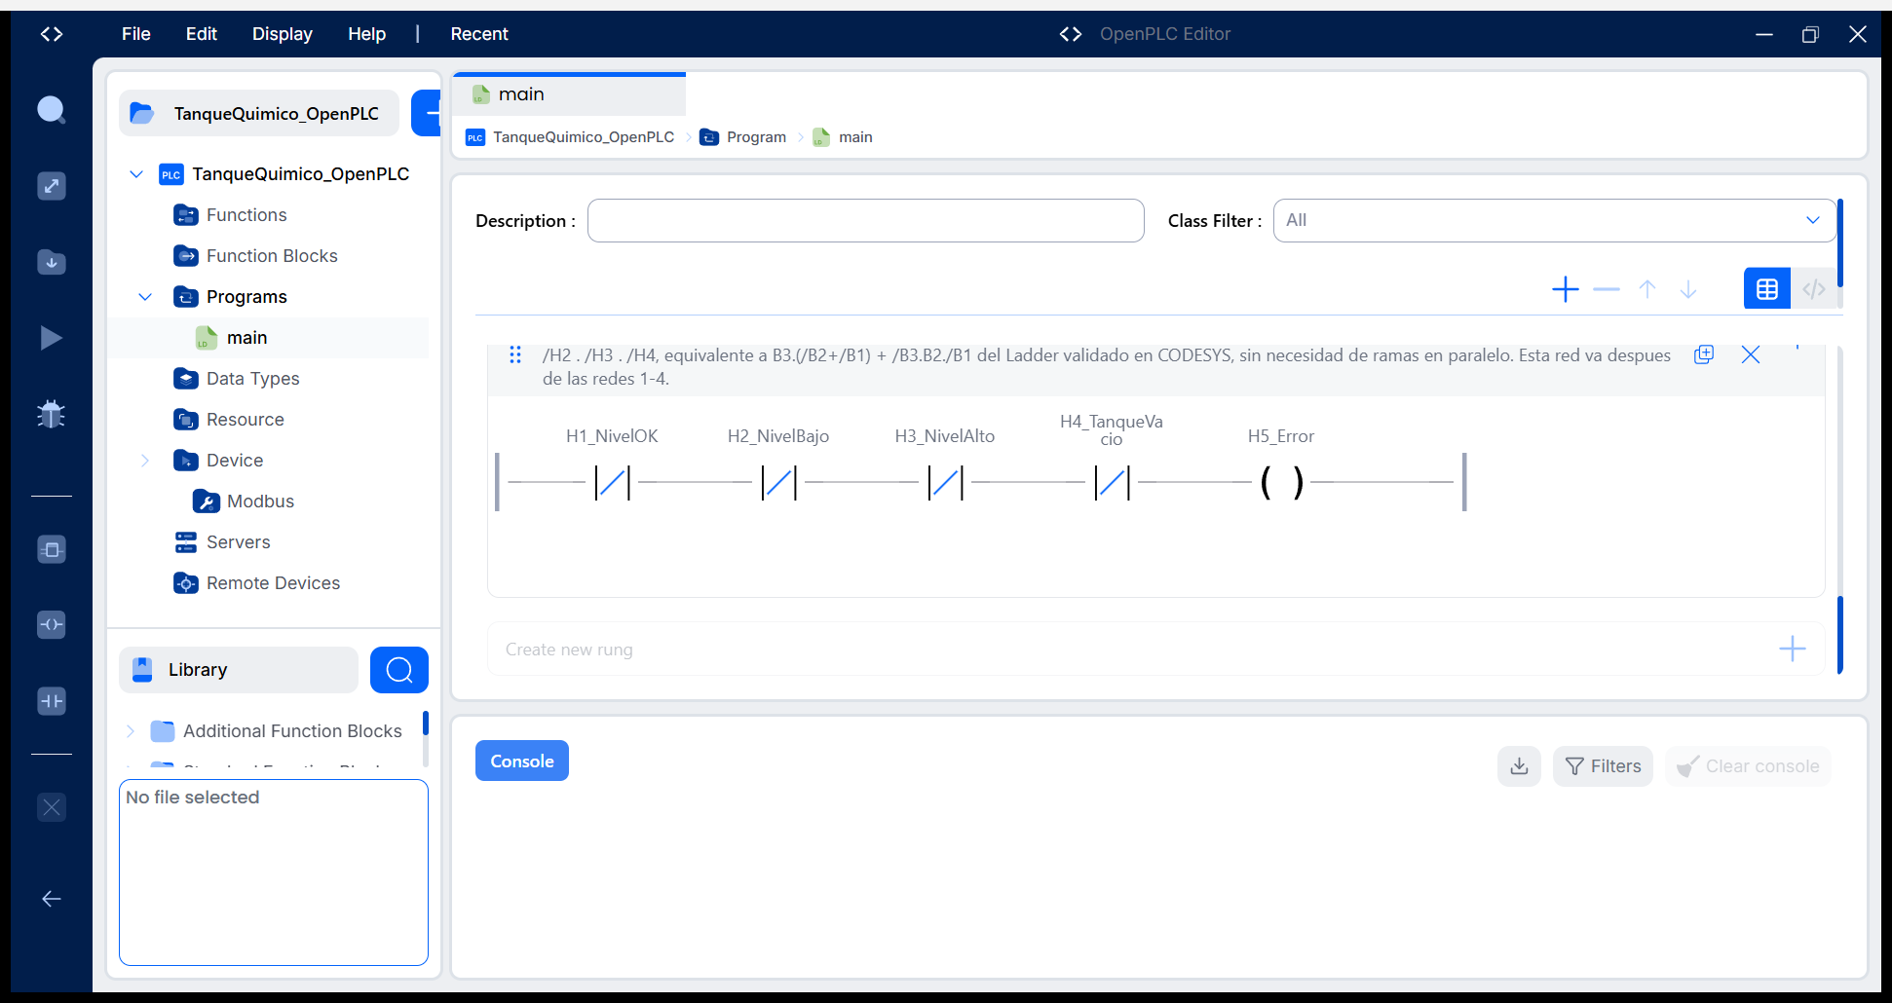Create new rung with plus button
Viewport: 1892px width, 1003px height.
(1793, 649)
